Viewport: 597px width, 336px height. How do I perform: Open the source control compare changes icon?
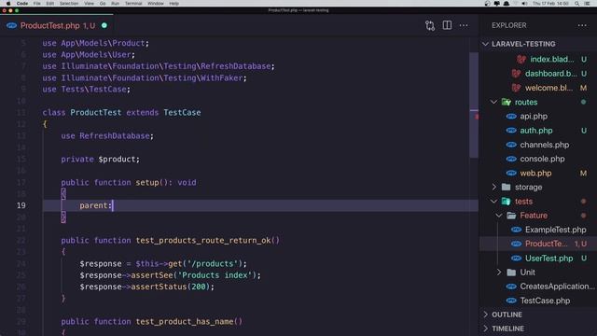[430, 25]
